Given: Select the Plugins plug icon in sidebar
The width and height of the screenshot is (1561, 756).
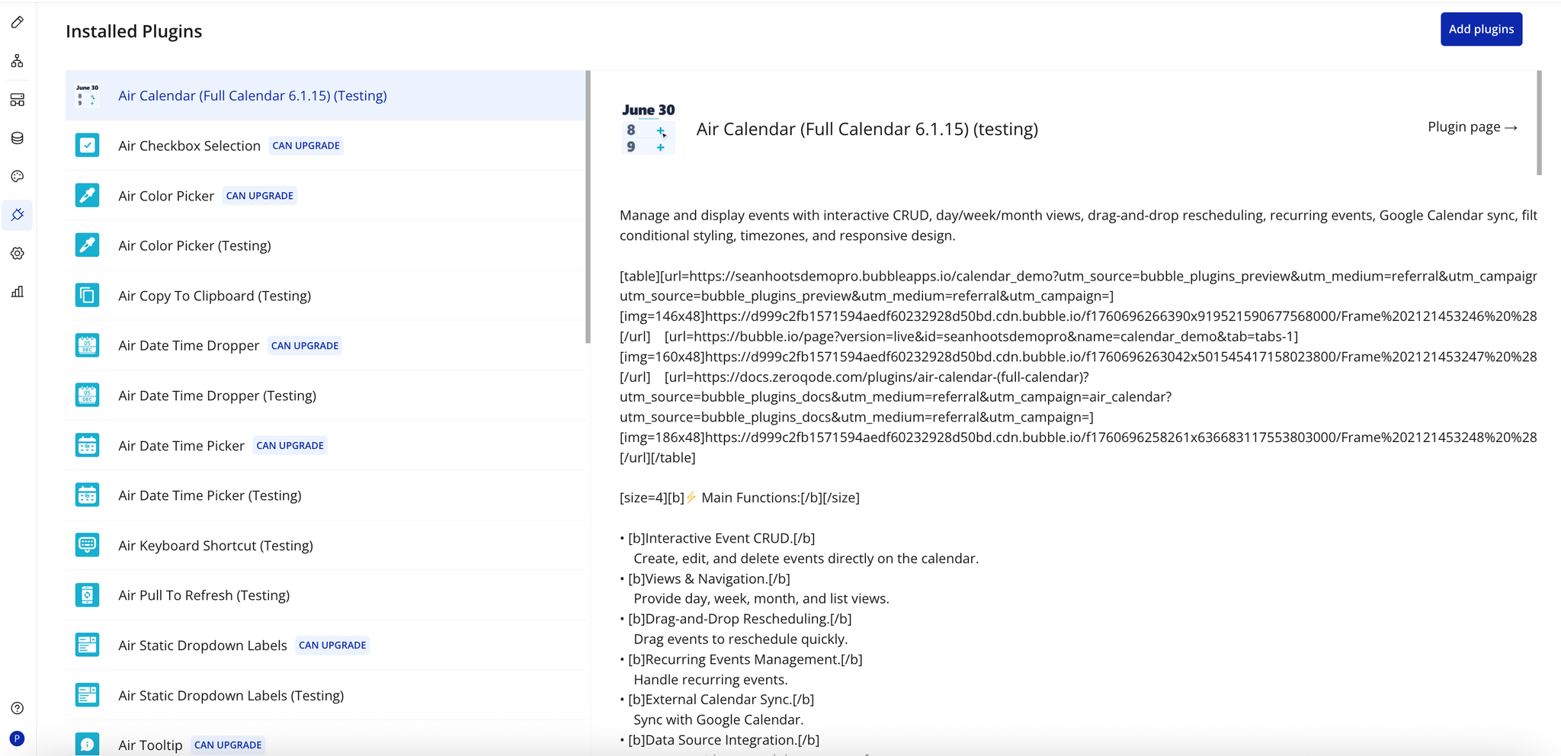Looking at the screenshot, I should [x=18, y=215].
